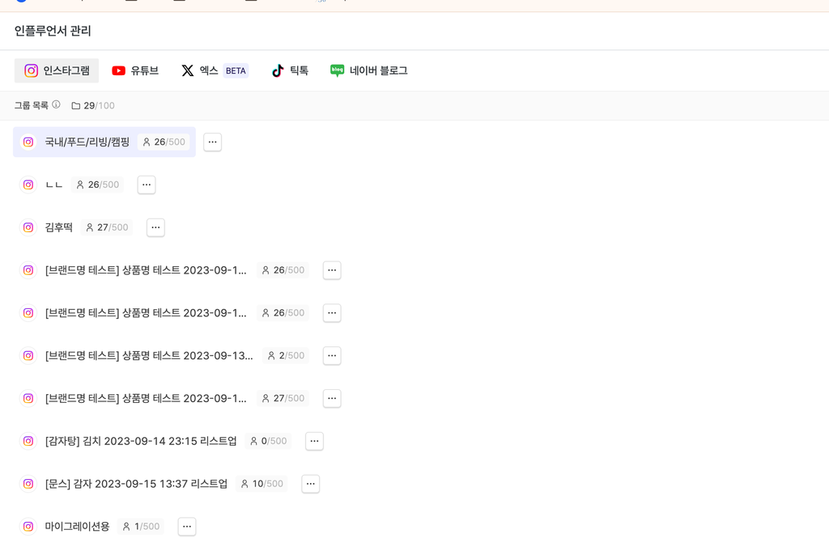829x551 pixels.
Task: Select the 네이버 블로그 tab
Action: 368,70
